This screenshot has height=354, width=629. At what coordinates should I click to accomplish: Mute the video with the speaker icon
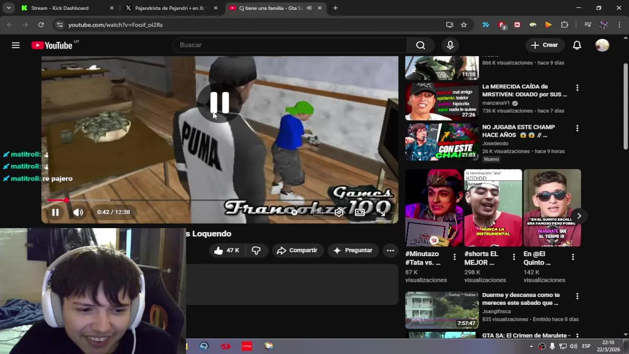coord(78,212)
